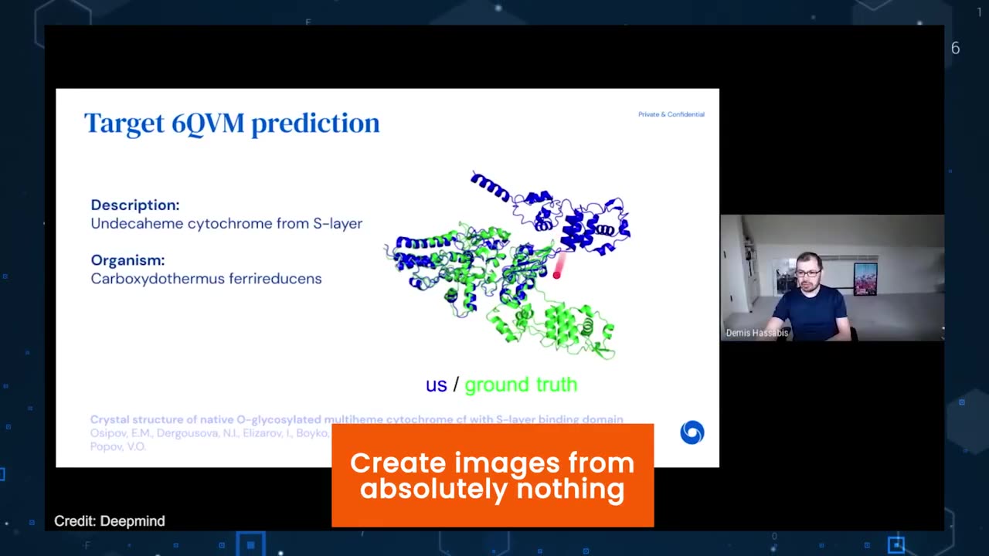Click the "Credit: Deepmind" text
989x556 pixels.
(110, 521)
